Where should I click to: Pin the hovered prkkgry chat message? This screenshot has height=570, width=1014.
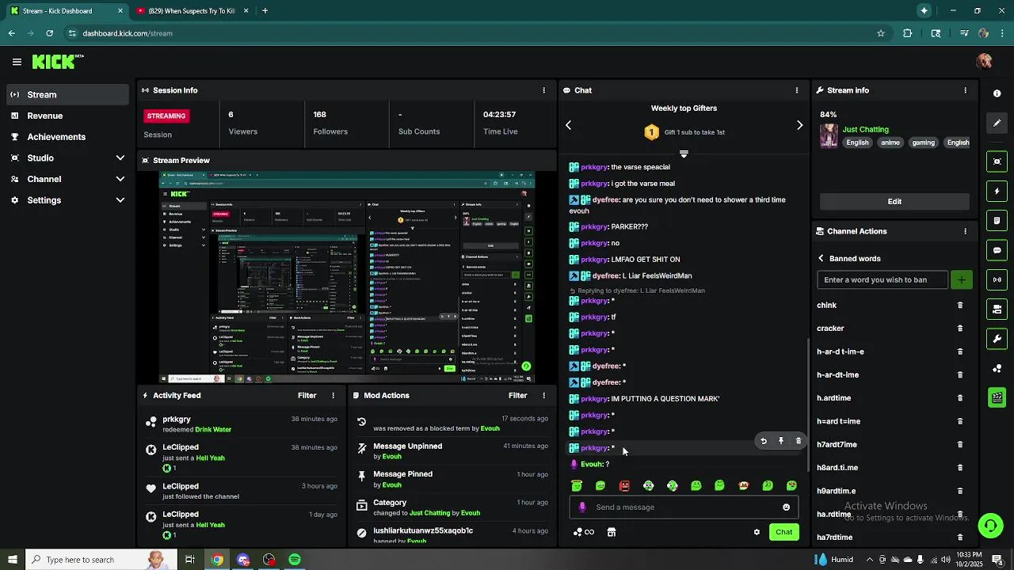pos(780,441)
